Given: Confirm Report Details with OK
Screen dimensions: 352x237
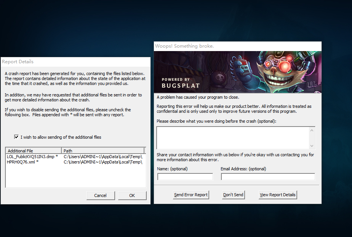Looking at the screenshot, I should tap(132, 195).
